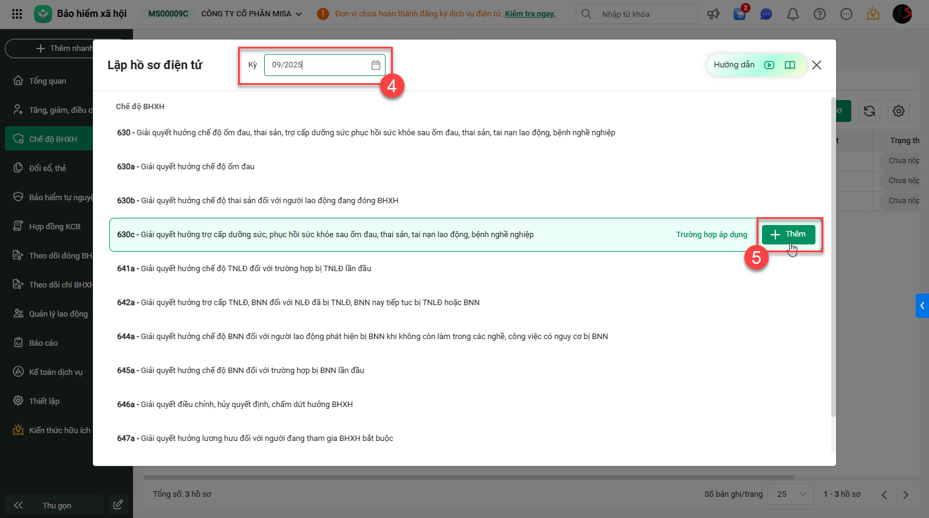Open the Hướng dẫn book guide icon

click(x=790, y=65)
